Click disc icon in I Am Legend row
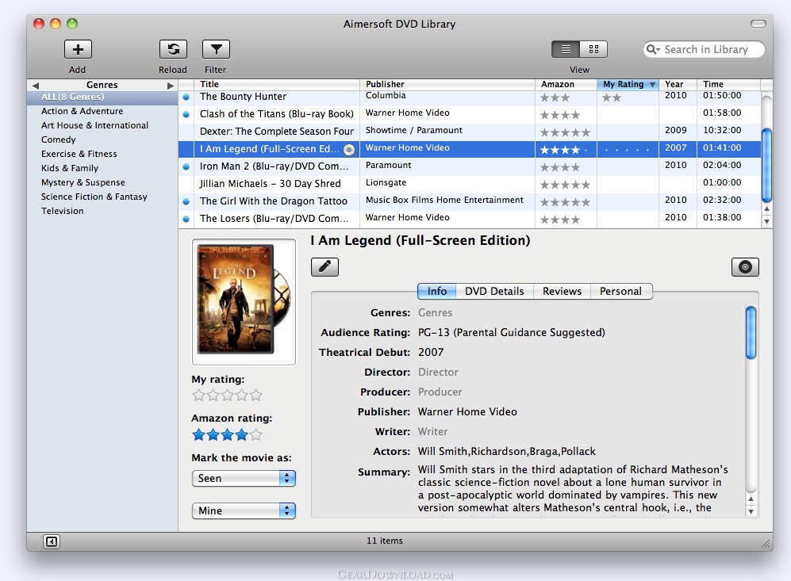 (349, 150)
